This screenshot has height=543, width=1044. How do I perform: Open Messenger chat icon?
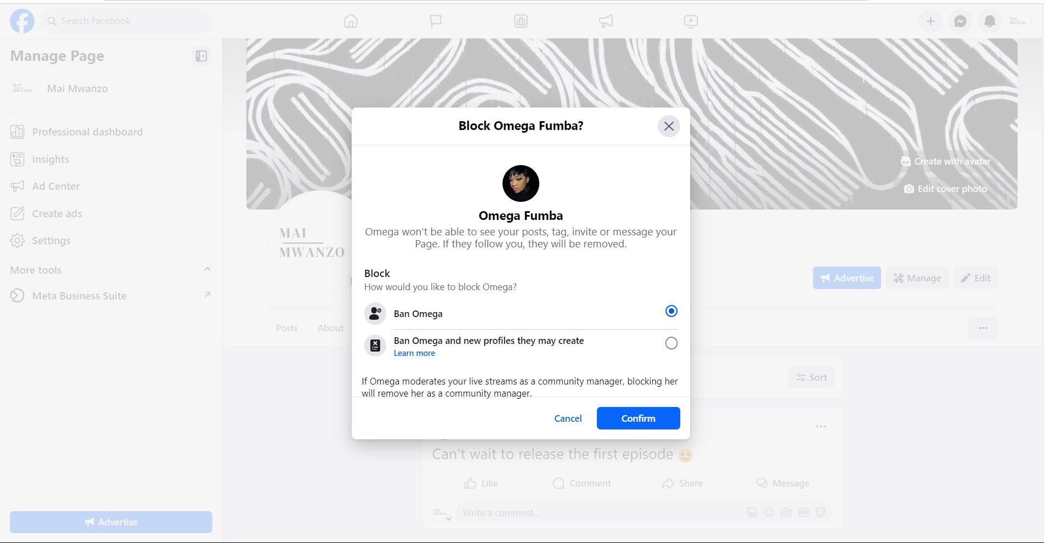tap(960, 21)
